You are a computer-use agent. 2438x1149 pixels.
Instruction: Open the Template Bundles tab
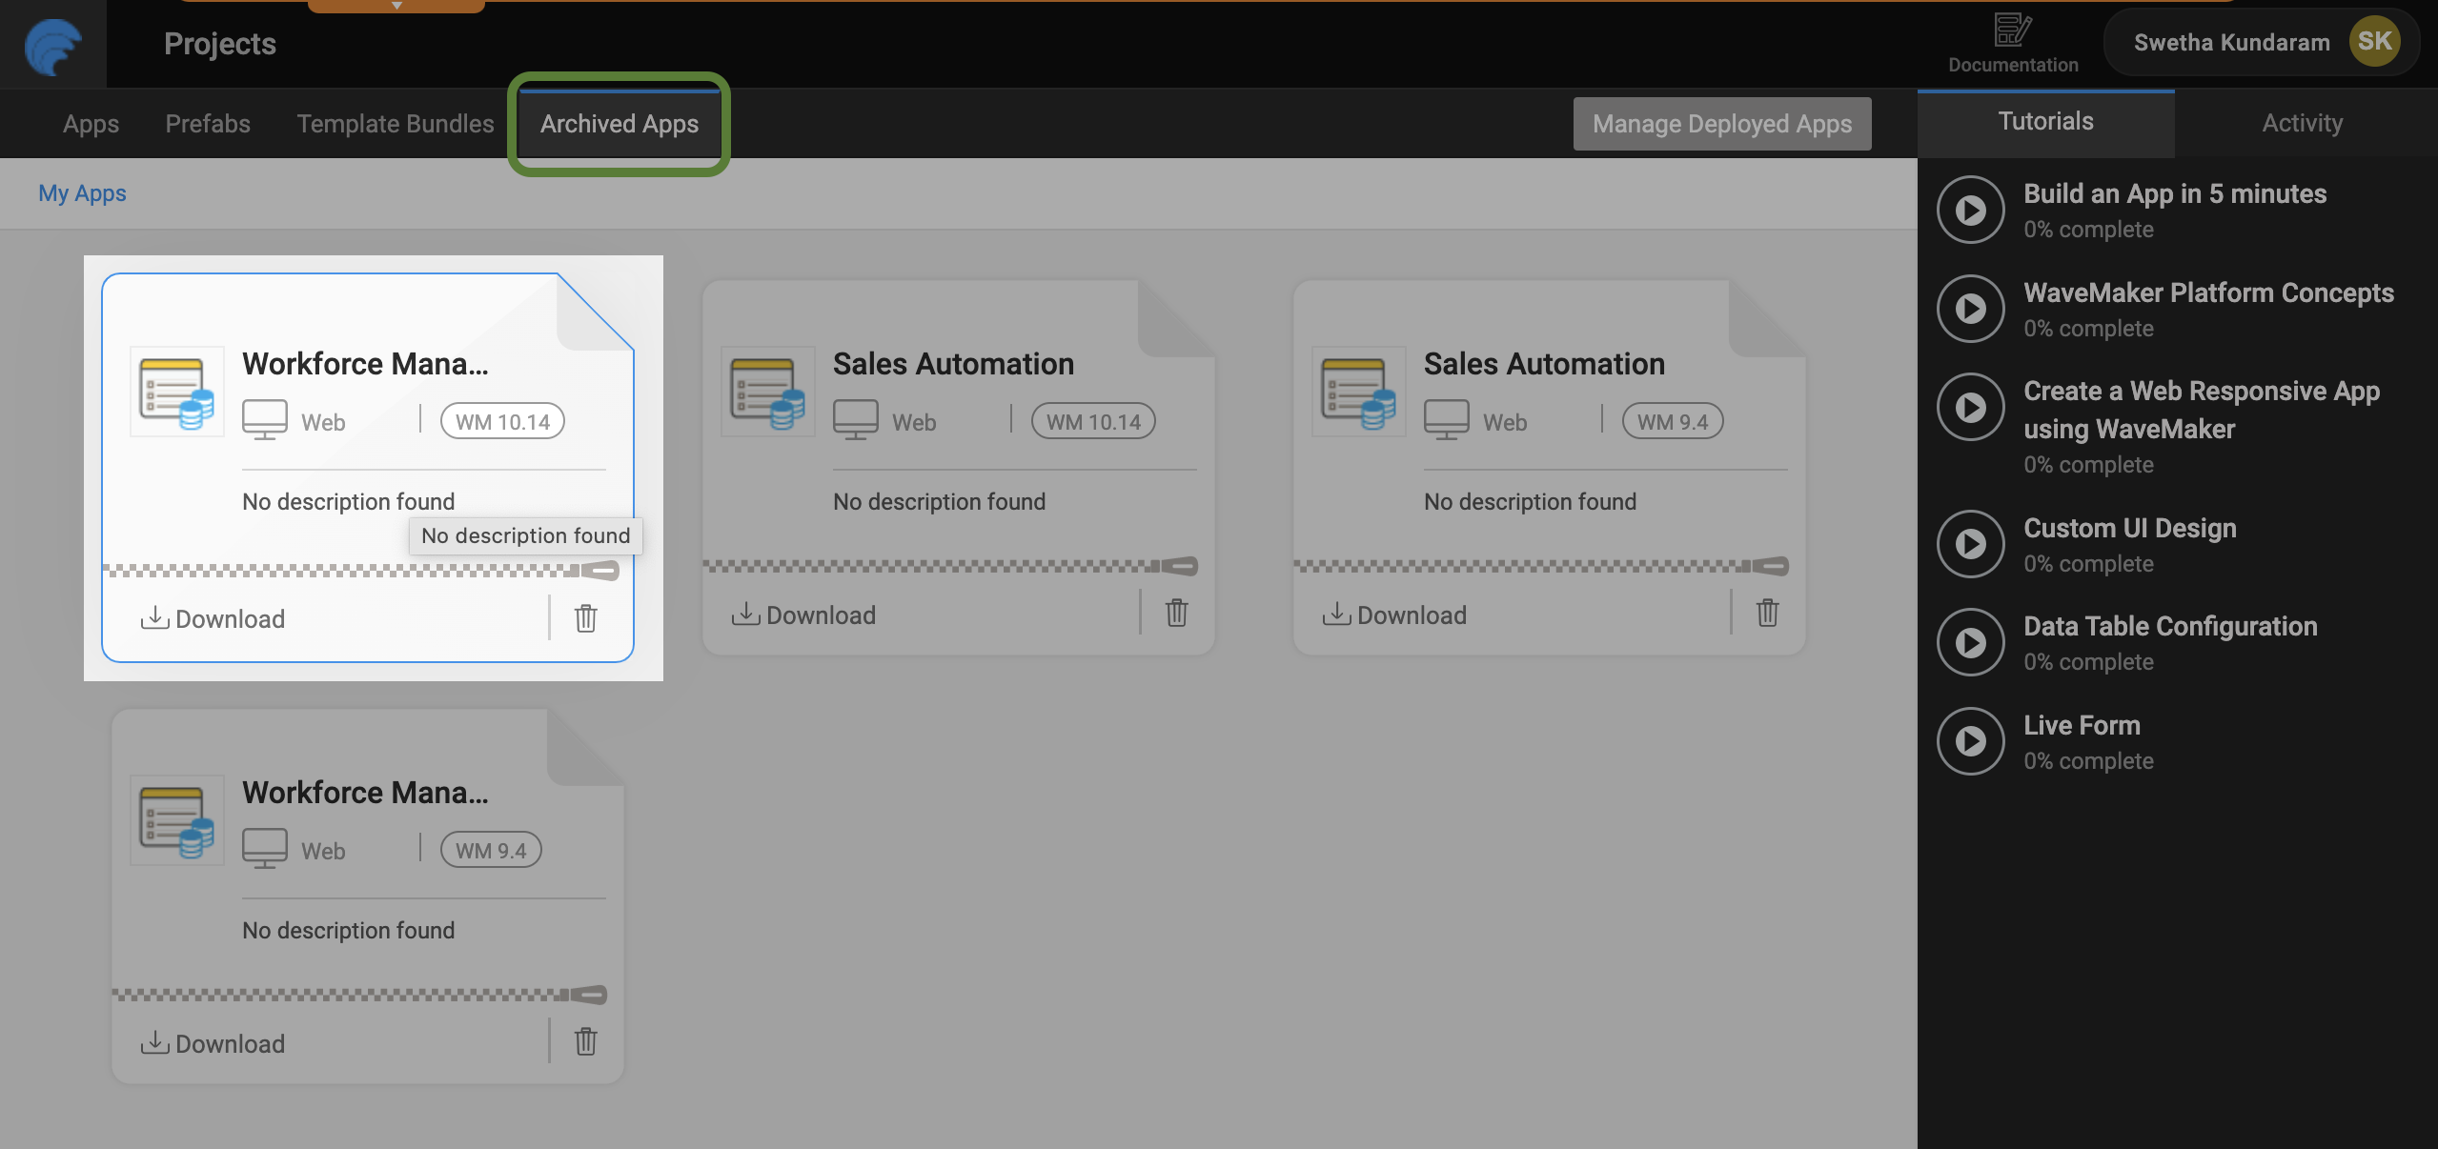[x=396, y=124]
